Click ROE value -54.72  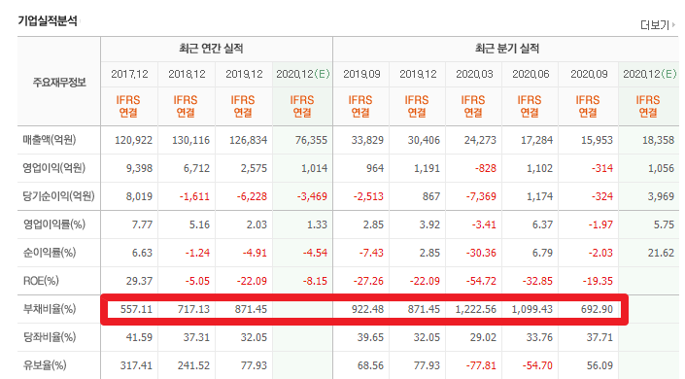pos(481,281)
